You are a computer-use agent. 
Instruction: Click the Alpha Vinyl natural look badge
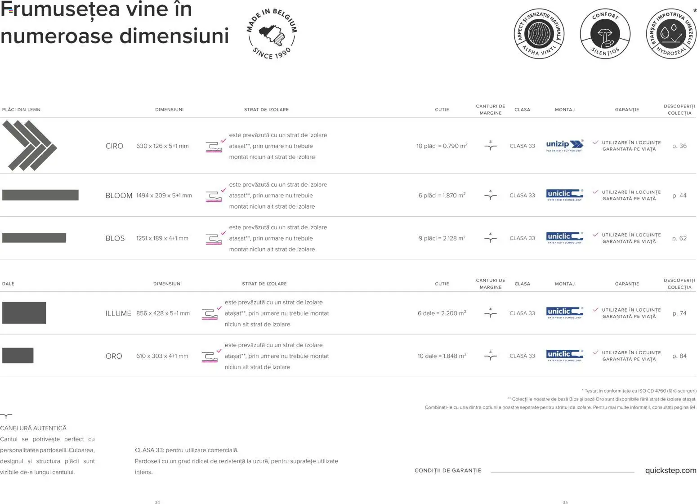pos(539,34)
